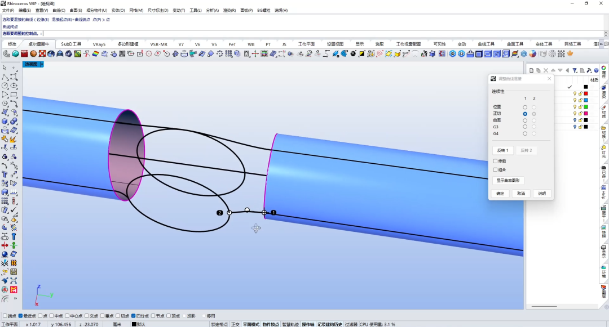Select the G3 continuity radio for curve 1
The width and height of the screenshot is (609, 327).
(x=525, y=127)
